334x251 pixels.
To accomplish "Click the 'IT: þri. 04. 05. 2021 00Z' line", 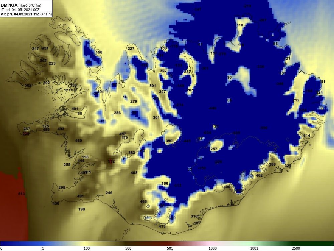I will click(x=20, y=10).
